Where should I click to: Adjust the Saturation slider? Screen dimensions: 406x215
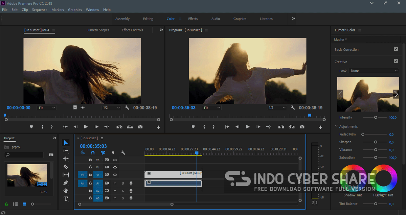click(x=375, y=158)
